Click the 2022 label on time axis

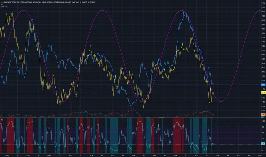259,155
